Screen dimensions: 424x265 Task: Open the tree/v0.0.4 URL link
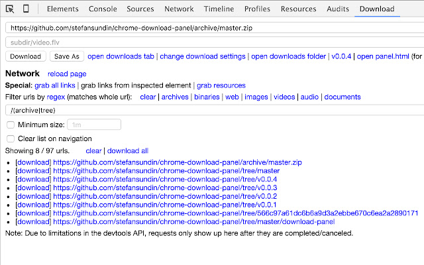[x=165, y=180]
